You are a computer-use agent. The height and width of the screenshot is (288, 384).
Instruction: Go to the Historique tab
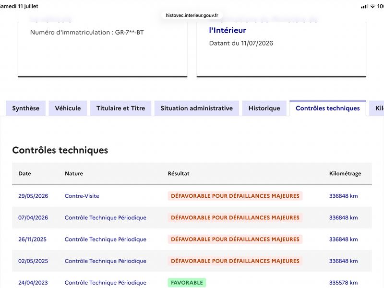[264, 108]
